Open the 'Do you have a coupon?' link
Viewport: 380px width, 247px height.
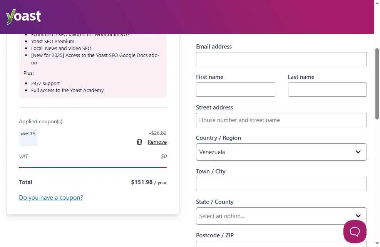pyautogui.click(x=51, y=198)
